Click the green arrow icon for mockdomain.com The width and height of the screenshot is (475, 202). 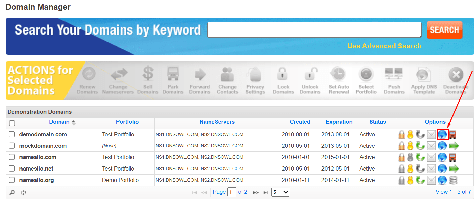click(x=454, y=146)
